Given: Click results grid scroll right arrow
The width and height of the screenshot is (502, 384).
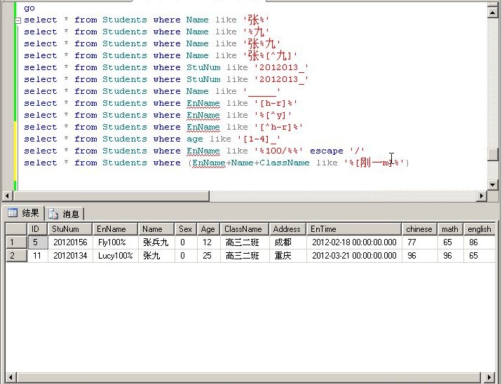Looking at the screenshot, I should (489, 377).
